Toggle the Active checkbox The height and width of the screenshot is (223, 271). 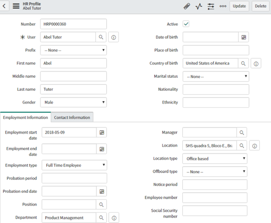point(186,24)
